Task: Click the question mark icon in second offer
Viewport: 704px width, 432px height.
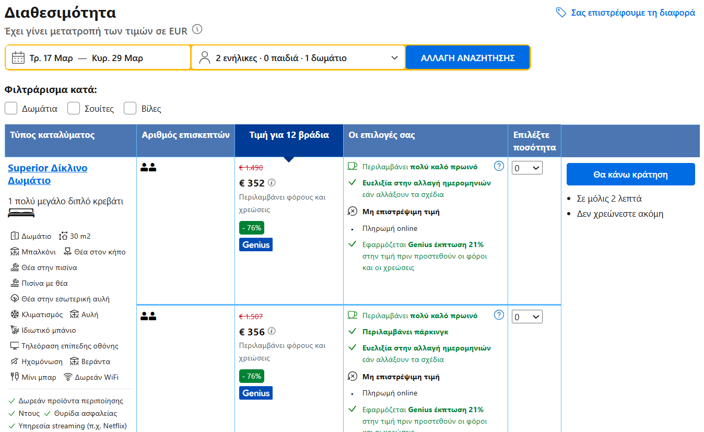Action: point(499,315)
